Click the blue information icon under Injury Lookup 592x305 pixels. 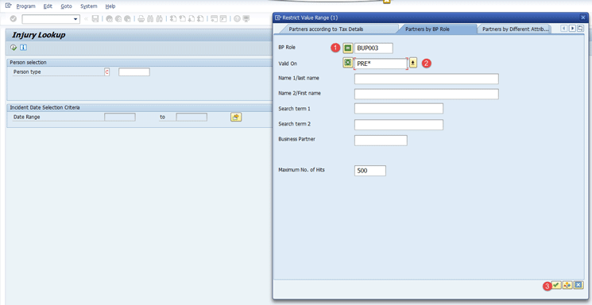(23, 48)
